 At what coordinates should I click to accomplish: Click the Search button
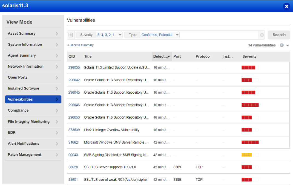(x=278, y=35)
